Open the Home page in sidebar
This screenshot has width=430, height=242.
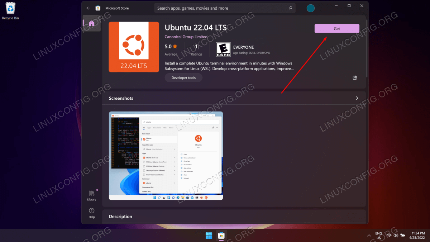(x=91, y=24)
